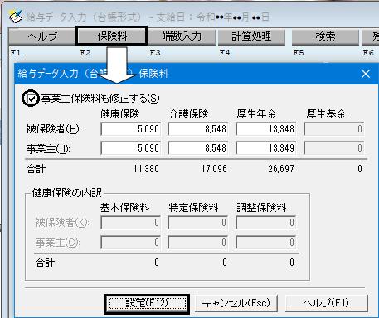379x318 pixels.
Task: Click the 介護保険 column header
Action: tap(188, 114)
